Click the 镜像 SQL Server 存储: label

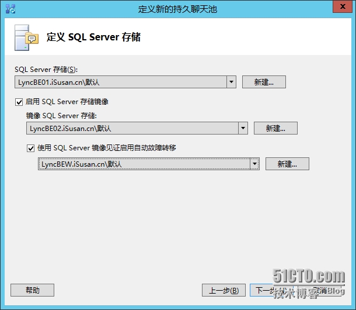pos(61,116)
